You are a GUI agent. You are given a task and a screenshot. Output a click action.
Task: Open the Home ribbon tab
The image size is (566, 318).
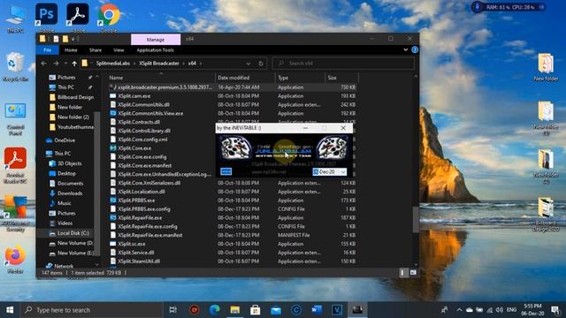pos(71,50)
